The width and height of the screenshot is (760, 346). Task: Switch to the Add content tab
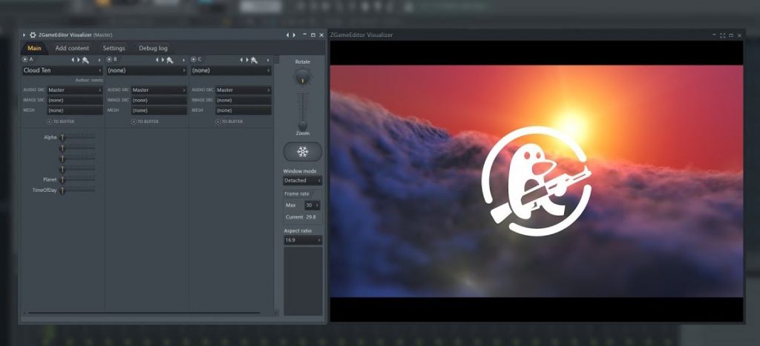coord(72,48)
